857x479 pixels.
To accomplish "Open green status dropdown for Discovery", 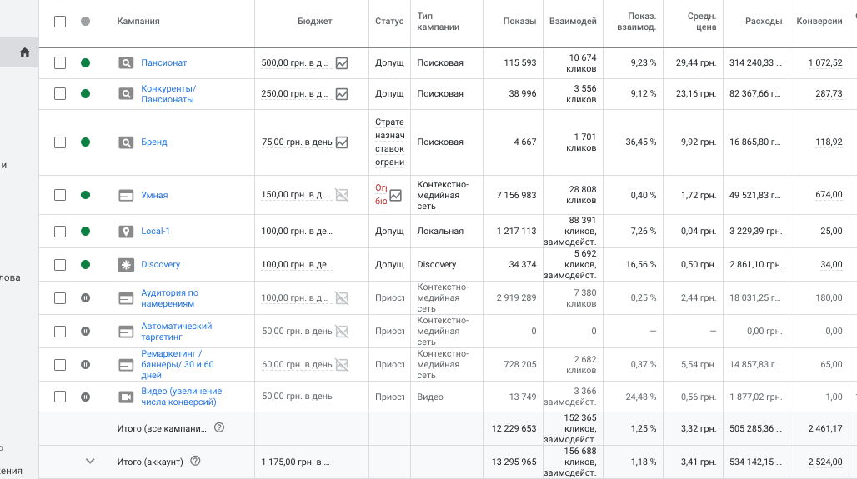I will [x=85, y=264].
